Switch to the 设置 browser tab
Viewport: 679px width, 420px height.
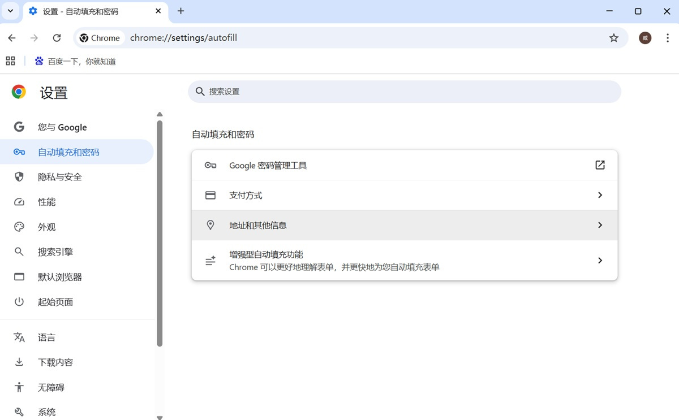85,11
